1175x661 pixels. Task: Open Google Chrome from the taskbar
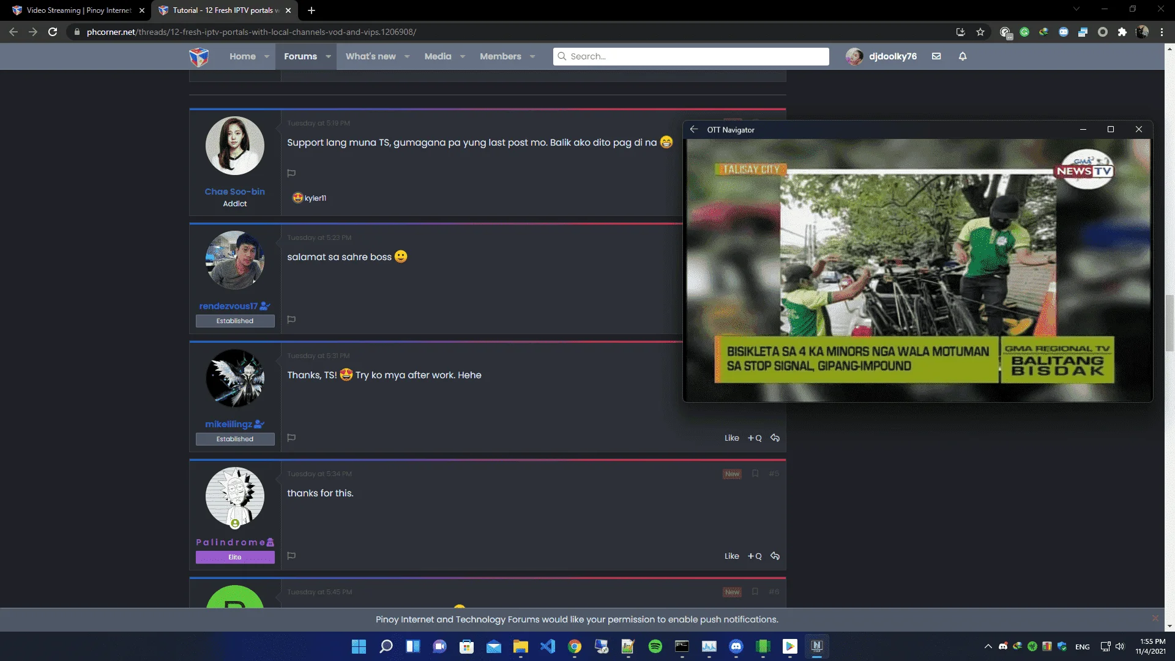click(x=574, y=646)
